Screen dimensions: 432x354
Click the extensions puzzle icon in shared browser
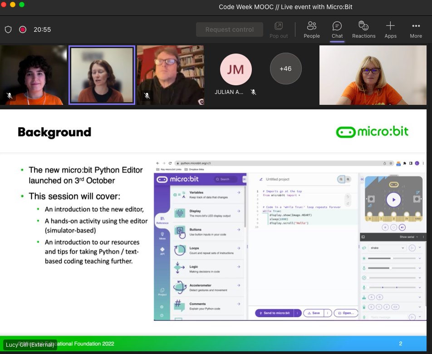(404, 163)
